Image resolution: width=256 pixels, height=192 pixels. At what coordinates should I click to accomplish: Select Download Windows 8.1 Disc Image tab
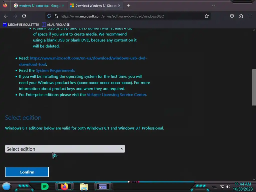(95, 6)
